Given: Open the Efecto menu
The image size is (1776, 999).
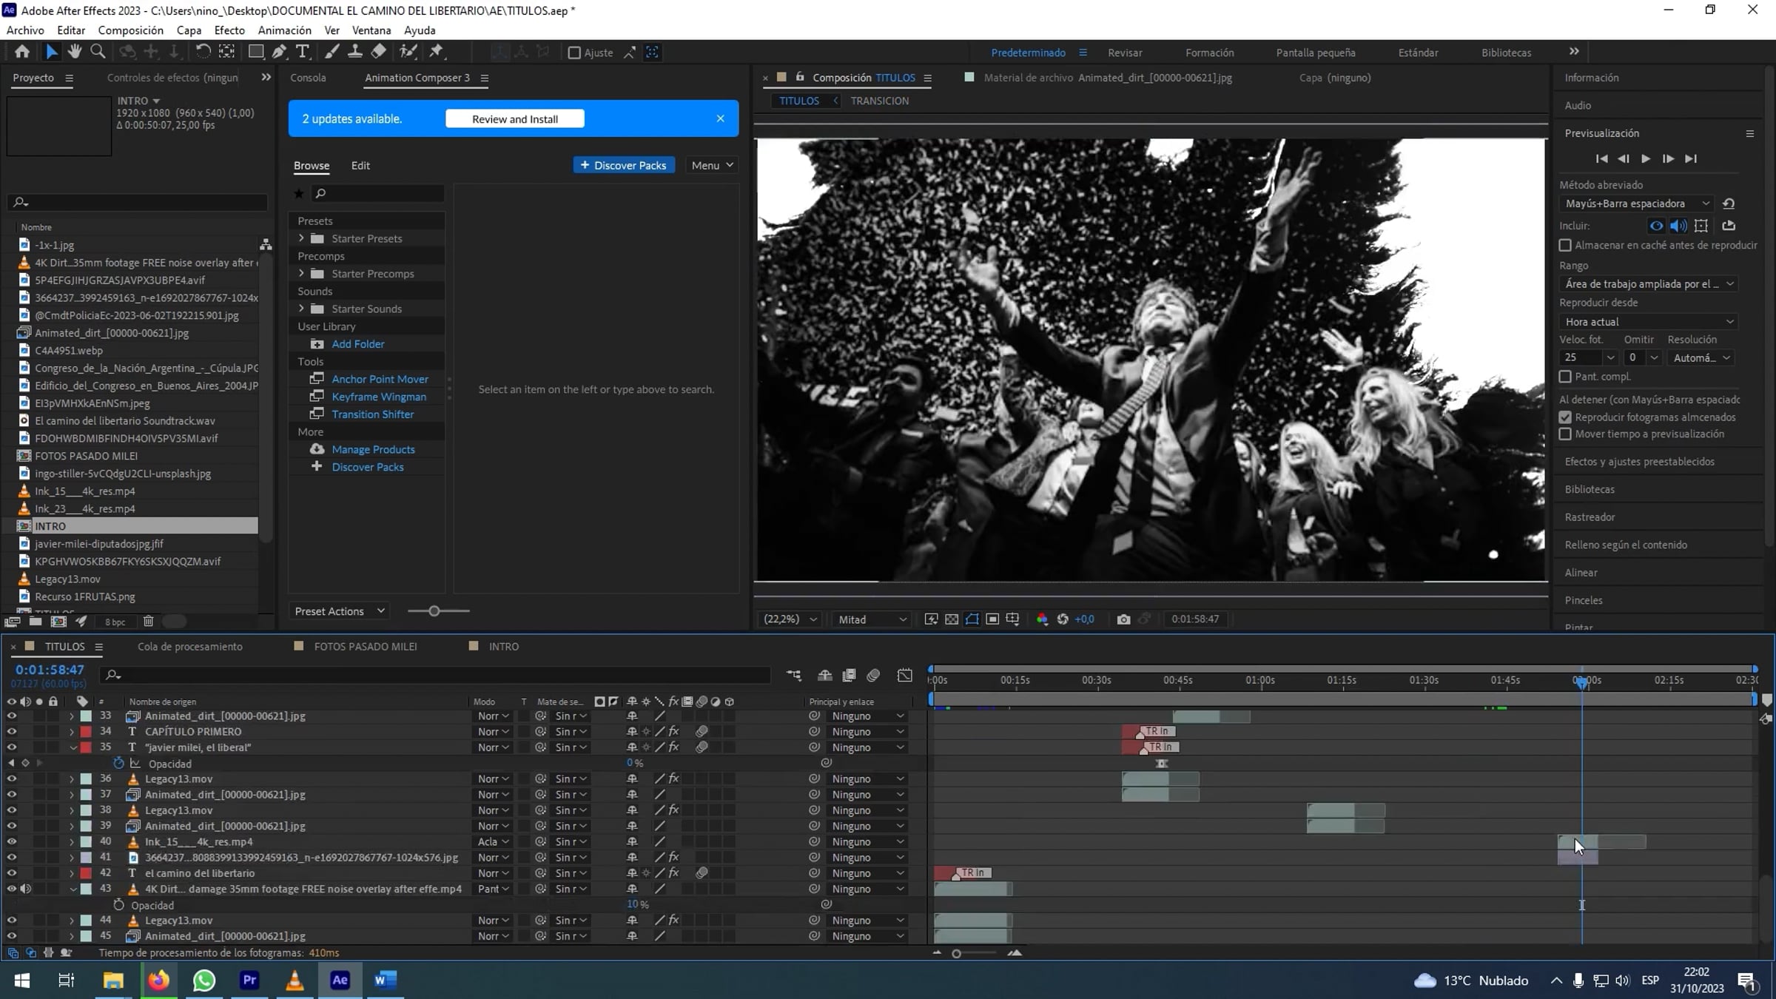Looking at the screenshot, I should (229, 30).
